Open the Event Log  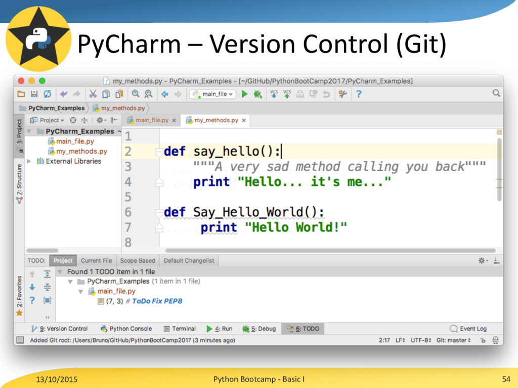[468, 328]
